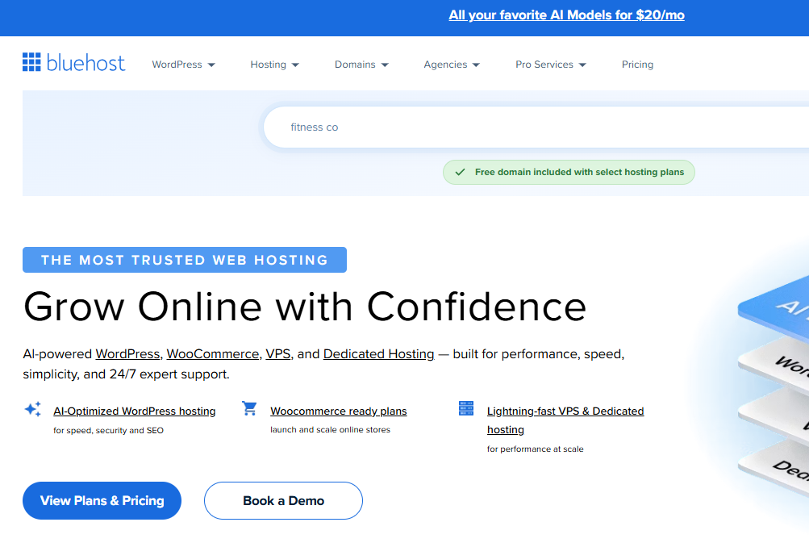
Task: Open Woocommerce ready plans link
Action: coord(339,411)
